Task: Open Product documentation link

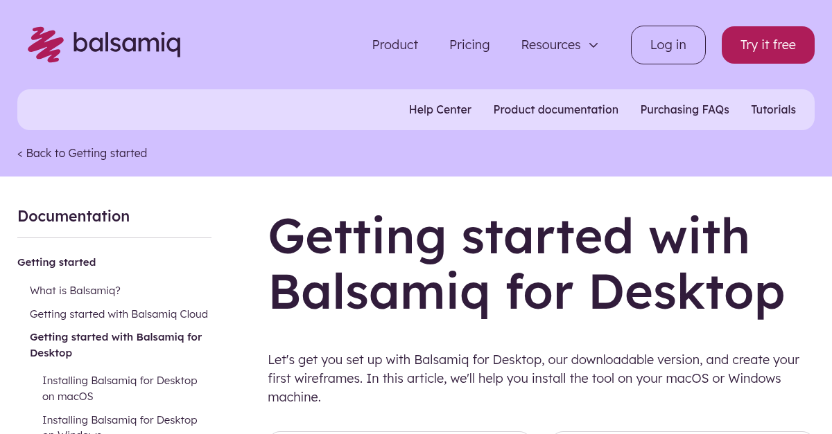Action: point(555,109)
